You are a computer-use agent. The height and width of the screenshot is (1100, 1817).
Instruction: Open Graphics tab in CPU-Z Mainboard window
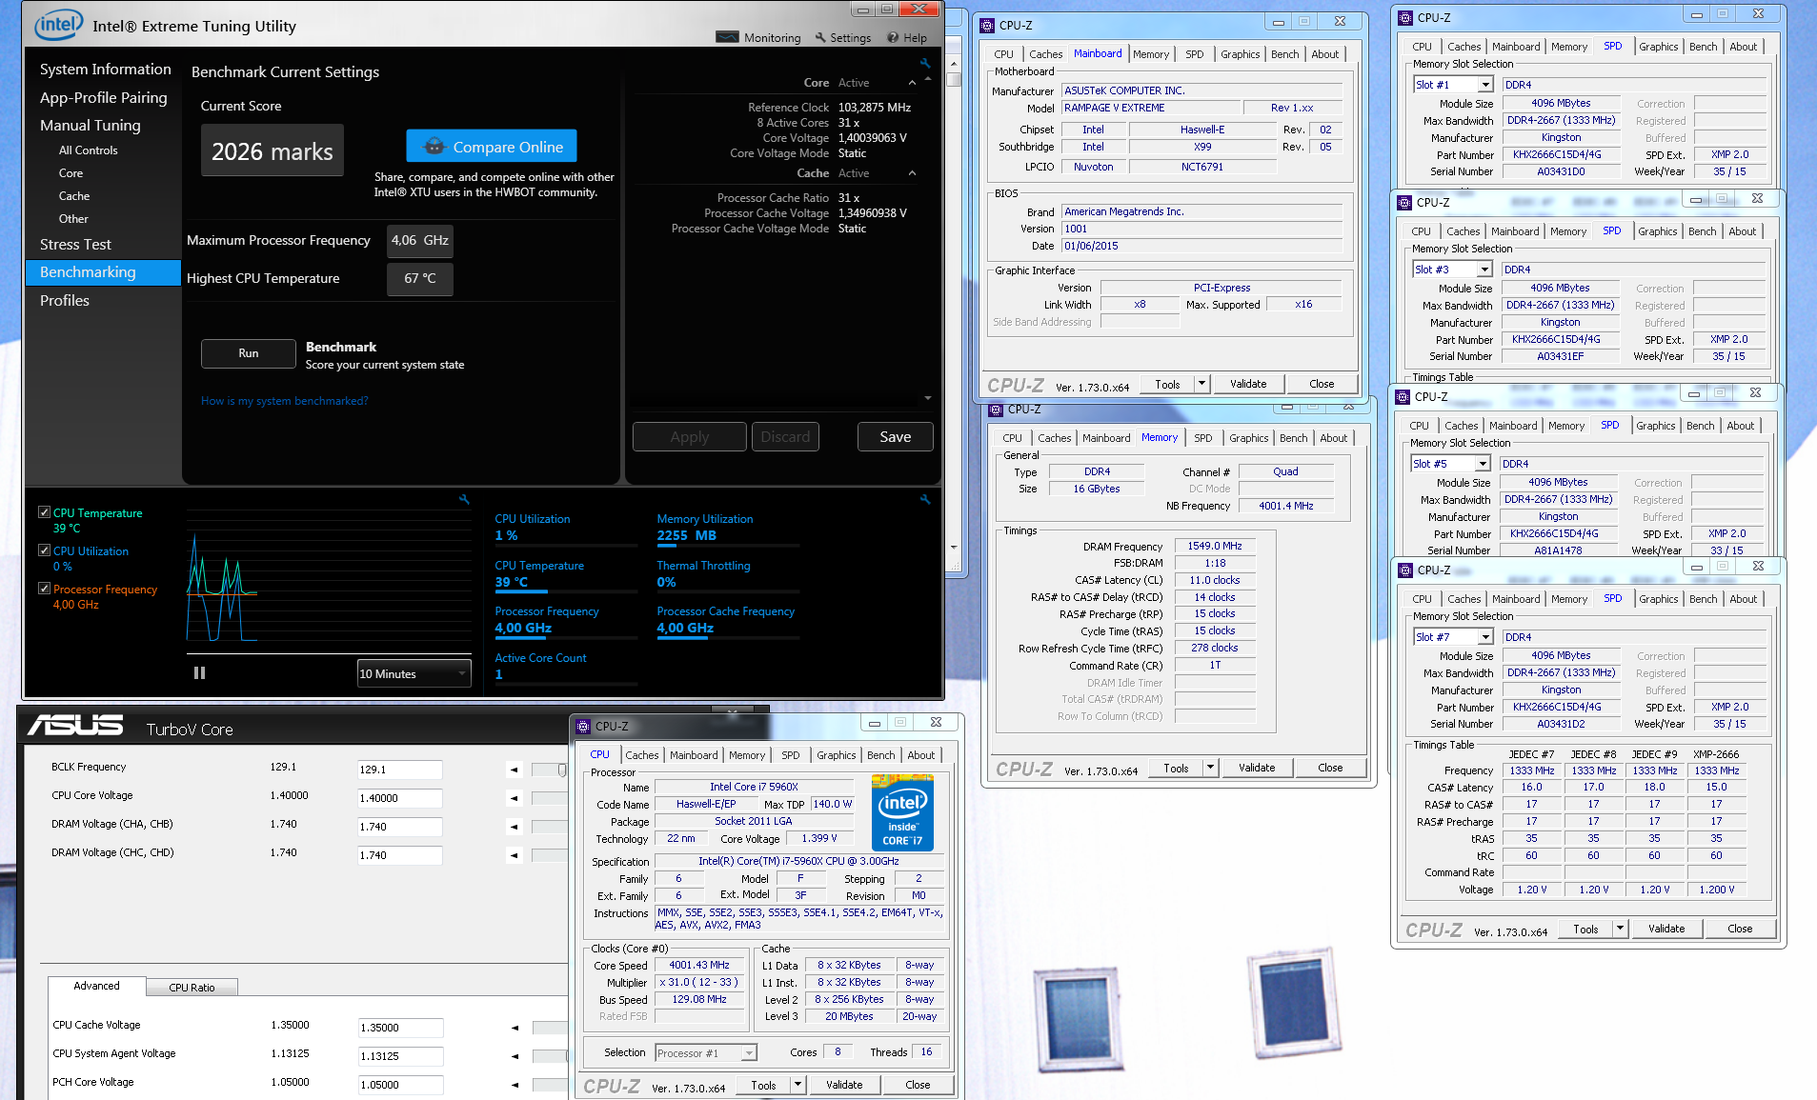tap(1240, 54)
